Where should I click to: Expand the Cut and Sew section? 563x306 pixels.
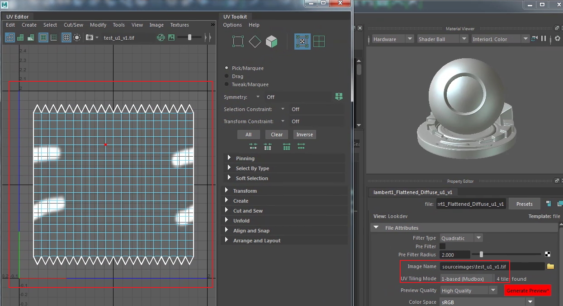click(x=284, y=211)
